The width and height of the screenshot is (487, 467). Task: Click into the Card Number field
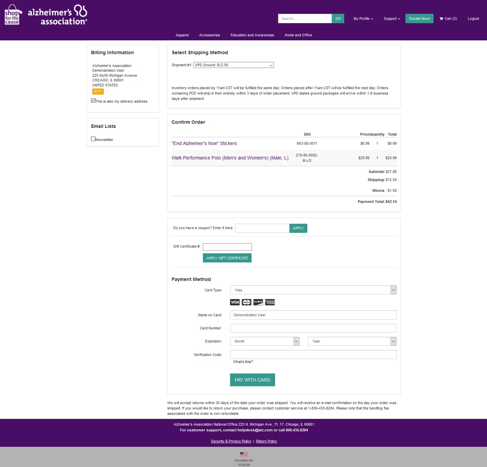coord(313,328)
